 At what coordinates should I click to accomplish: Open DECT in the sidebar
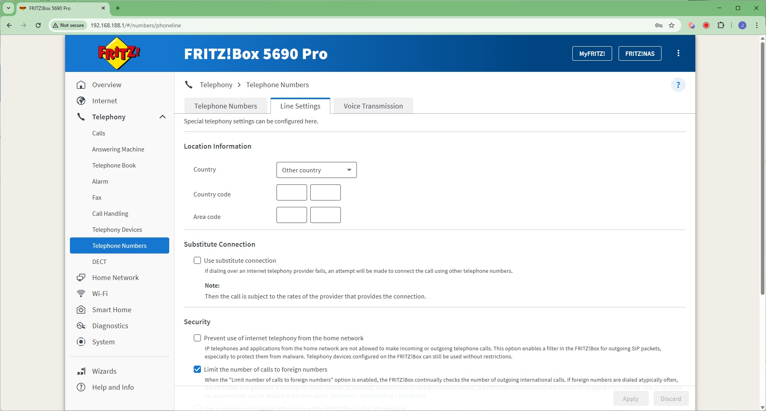pos(99,262)
